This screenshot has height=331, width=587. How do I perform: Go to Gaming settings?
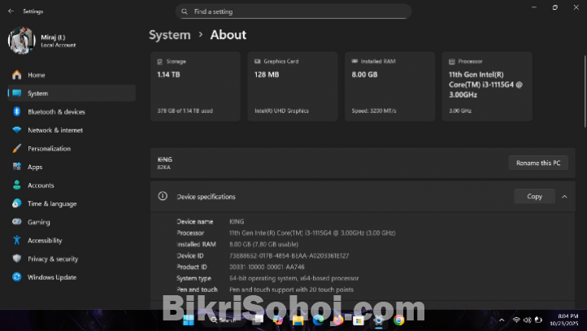72,222
